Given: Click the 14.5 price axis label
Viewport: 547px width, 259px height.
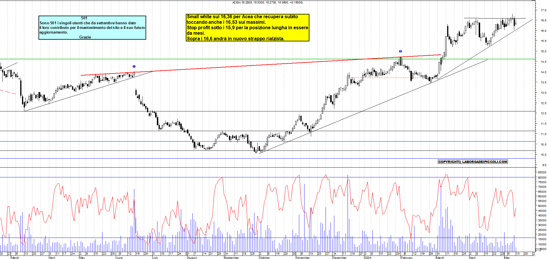Looking at the screenshot, I should pyautogui.click(x=543, y=62).
